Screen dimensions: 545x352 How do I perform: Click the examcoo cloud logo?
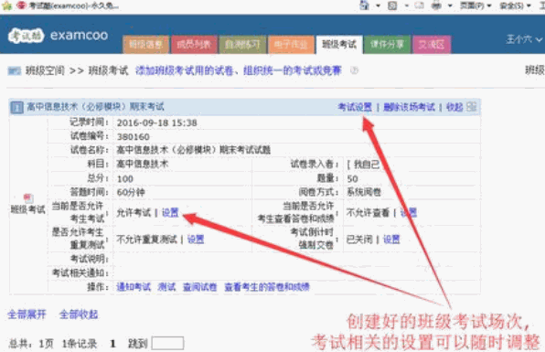click(x=27, y=36)
